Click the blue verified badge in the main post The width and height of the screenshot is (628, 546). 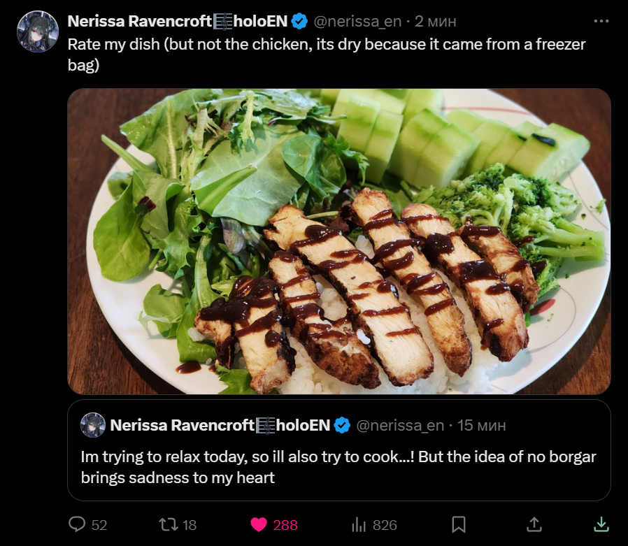click(x=299, y=21)
